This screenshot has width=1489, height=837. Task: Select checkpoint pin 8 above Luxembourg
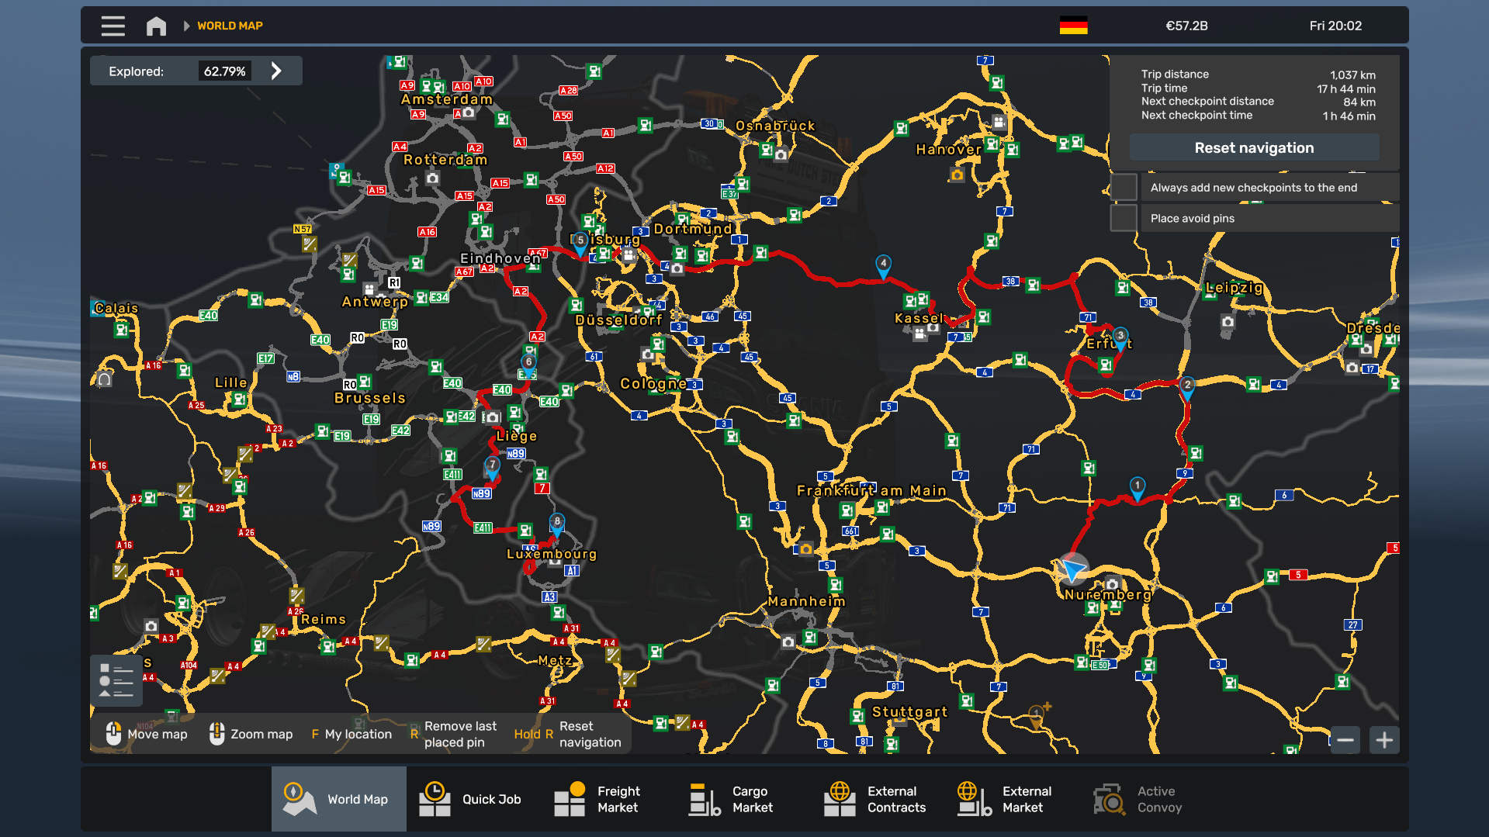(x=556, y=523)
